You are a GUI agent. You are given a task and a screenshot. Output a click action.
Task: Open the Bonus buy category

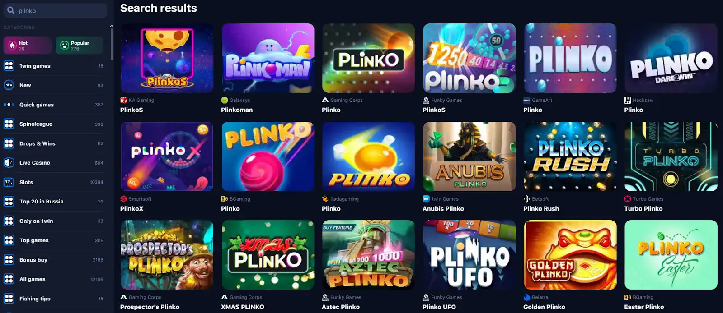pos(54,260)
